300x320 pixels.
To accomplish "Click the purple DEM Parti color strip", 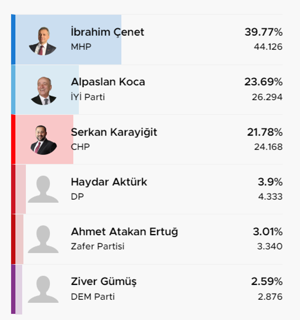I will point(13,289).
